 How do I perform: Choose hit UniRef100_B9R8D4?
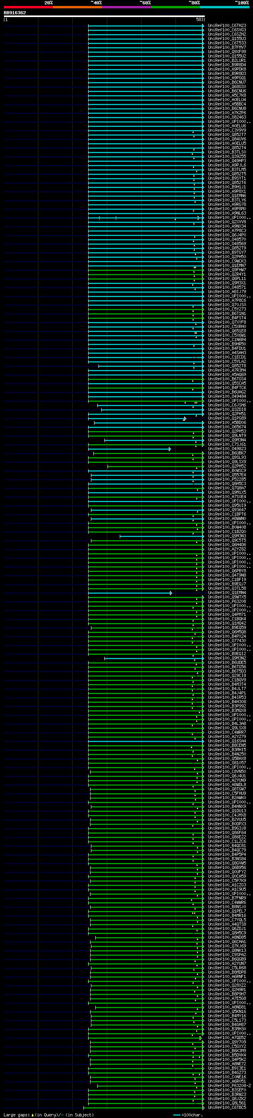click(227, 65)
